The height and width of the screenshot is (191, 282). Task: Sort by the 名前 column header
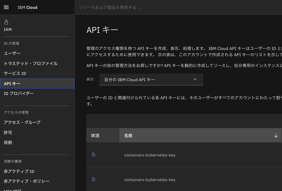click(200, 135)
